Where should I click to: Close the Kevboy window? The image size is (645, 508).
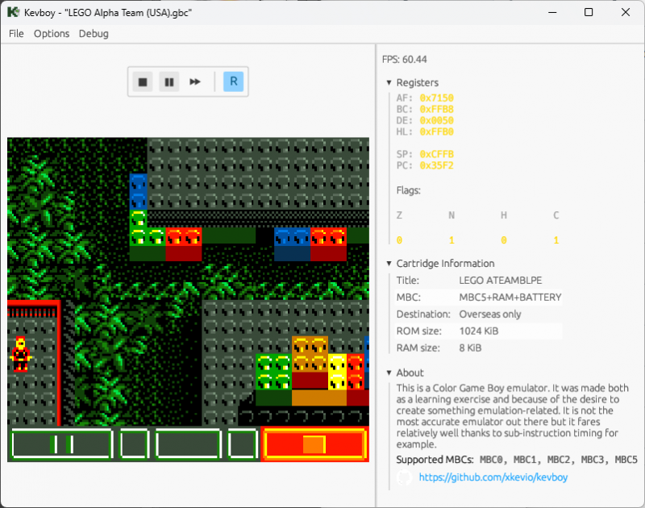point(626,12)
